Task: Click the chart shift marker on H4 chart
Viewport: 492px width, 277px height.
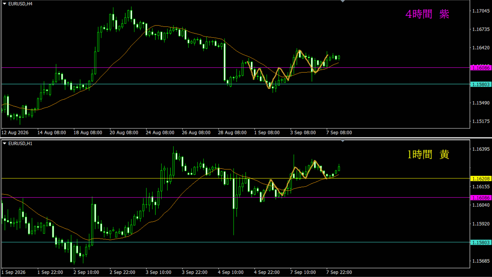Action: click(343, 1)
